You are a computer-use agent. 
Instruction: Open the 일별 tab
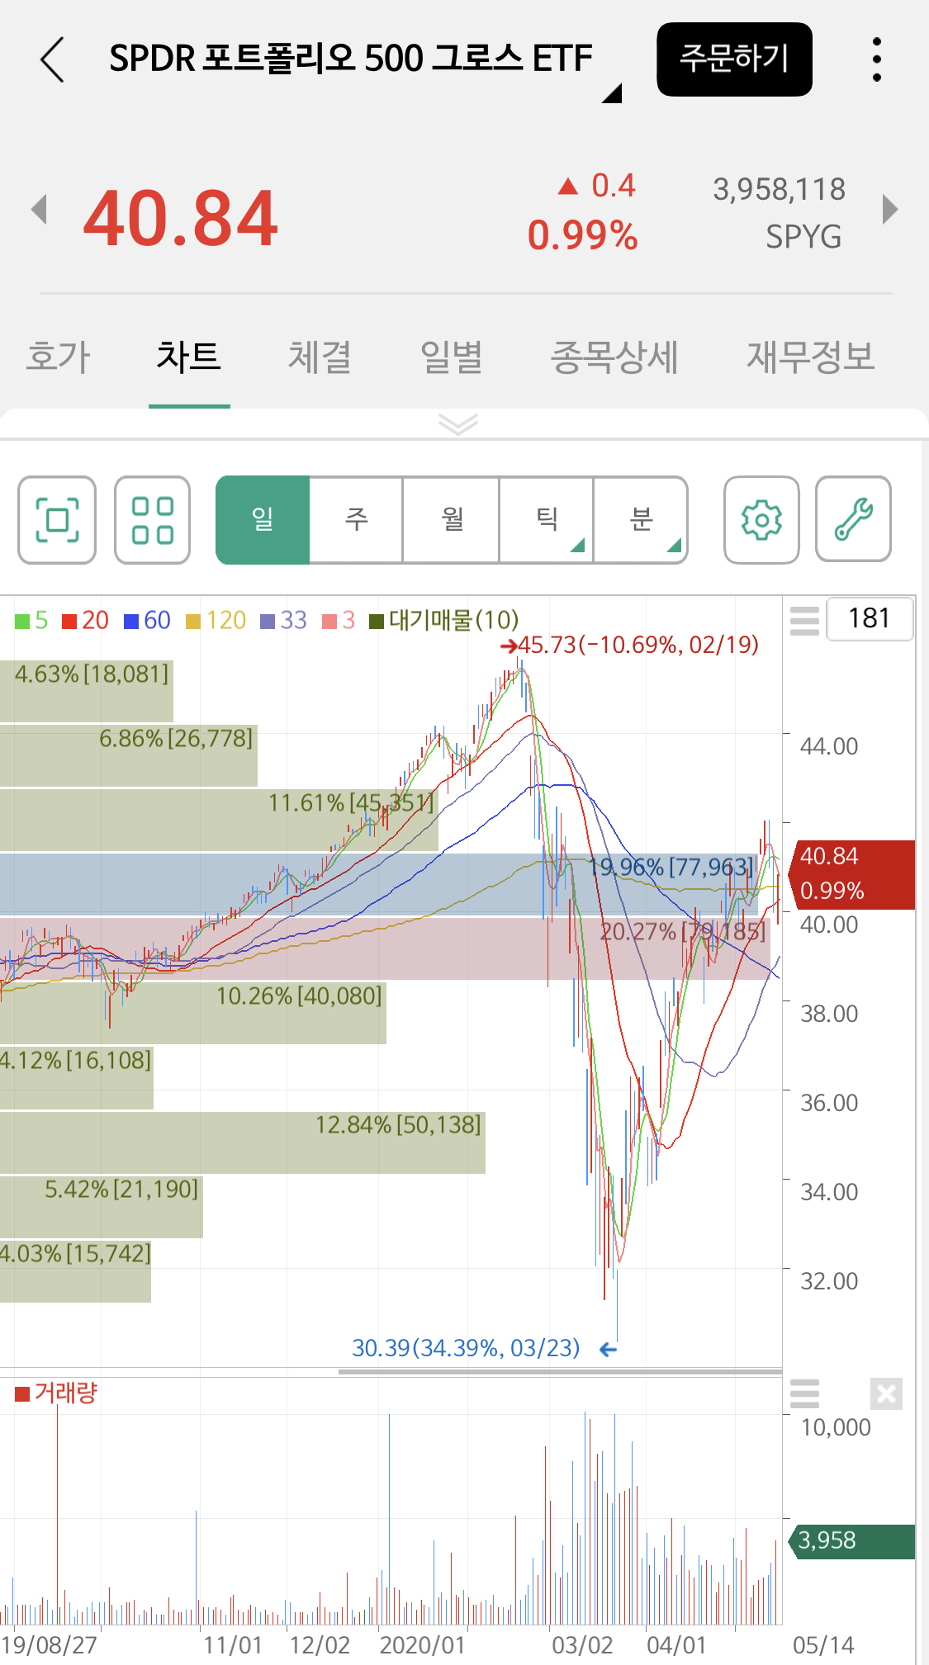452,357
